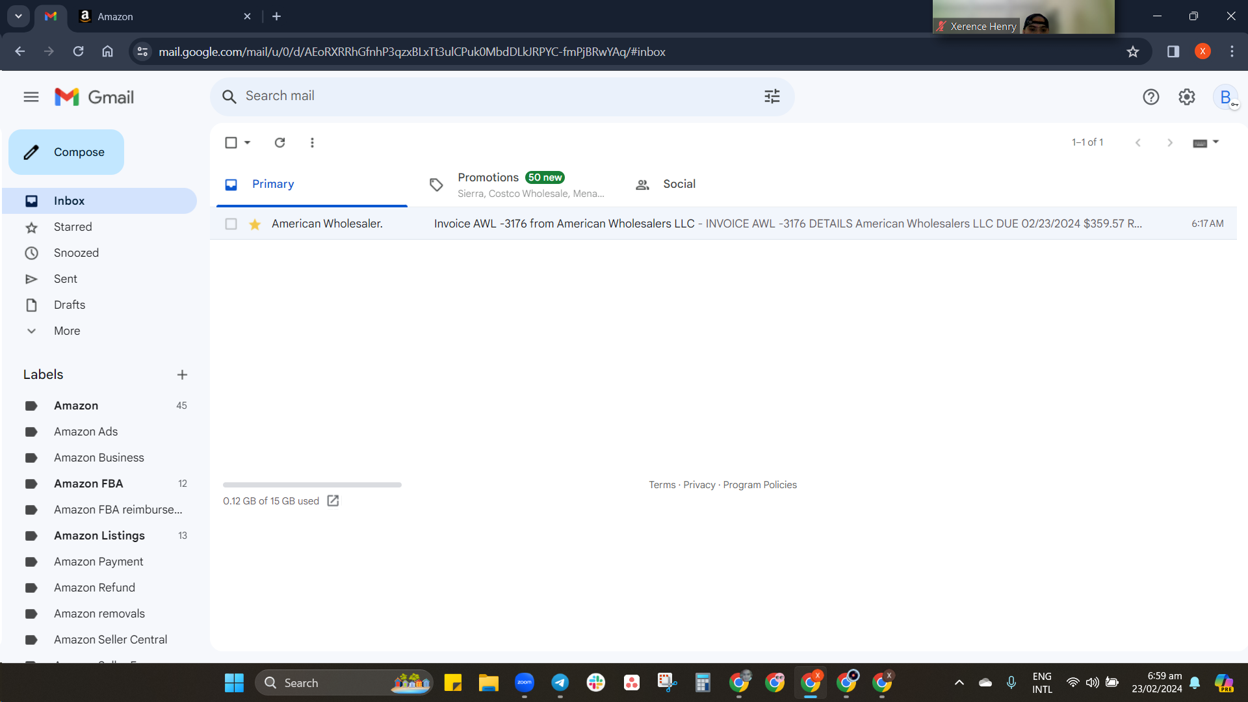The width and height of the screenshot is (1248, 702).
Task: Add a new label with the plus icon
Action: coord(182,374)
